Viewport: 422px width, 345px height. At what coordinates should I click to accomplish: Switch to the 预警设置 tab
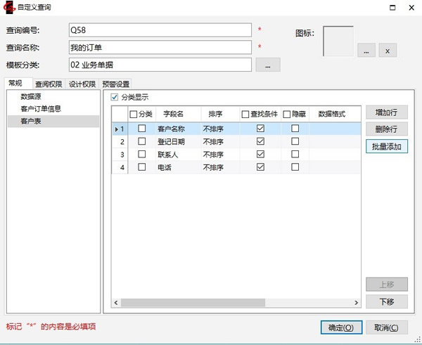(116, 84)
